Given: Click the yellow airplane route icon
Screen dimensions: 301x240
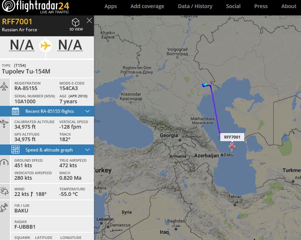Looking at the screenshot, I should point(45,46).
